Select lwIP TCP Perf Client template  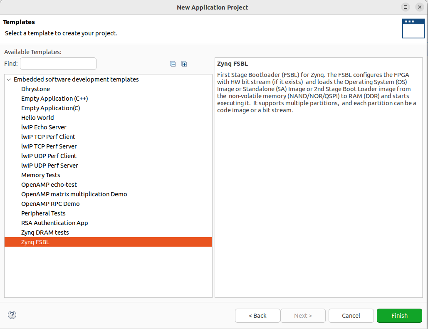point(48,137)
